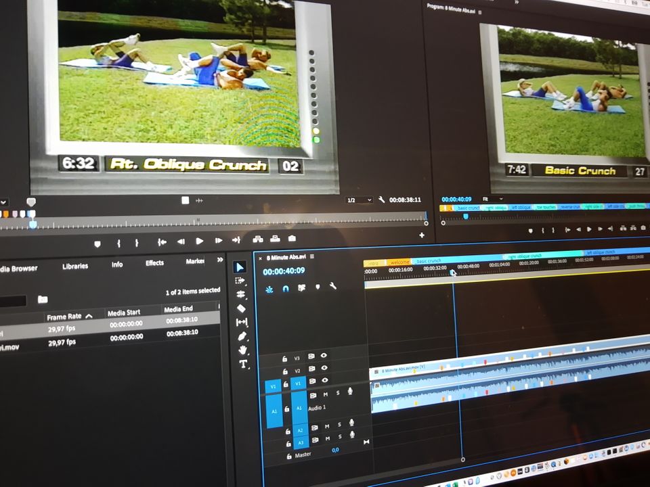This screenshot has width=650, height=487.
Task: Select the Razor tool in the toolbar
Action: 242,308
